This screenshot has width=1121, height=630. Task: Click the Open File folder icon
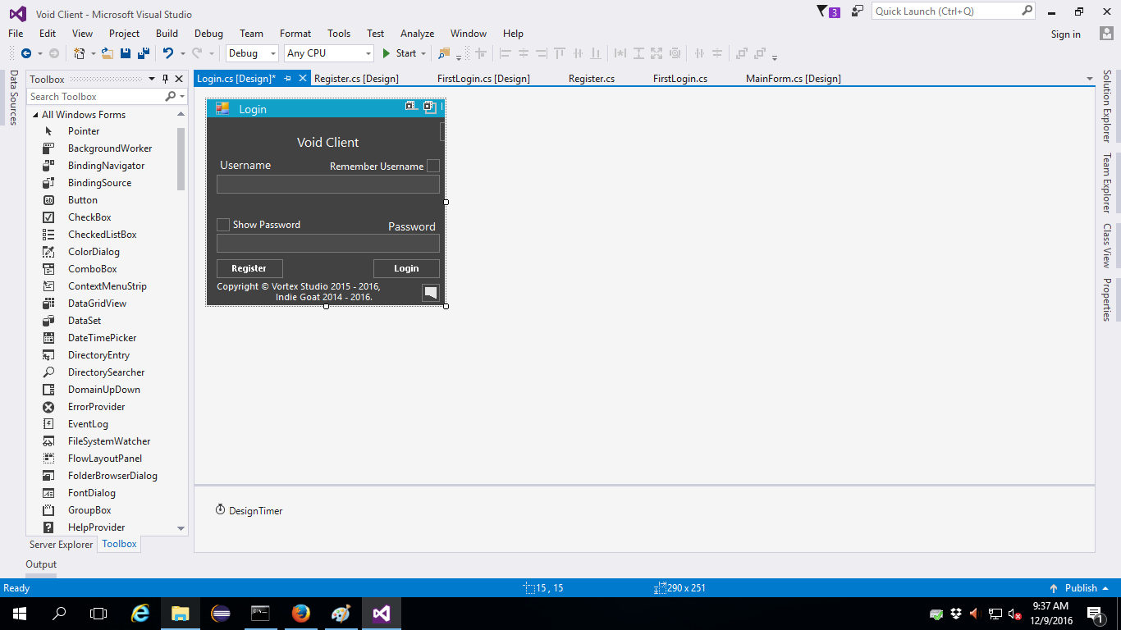point(107,53)
